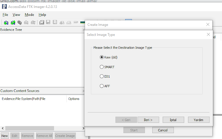Close the Evidence Tree panel
This screenshot has width=222, height=139.
[x=83, y=30]
